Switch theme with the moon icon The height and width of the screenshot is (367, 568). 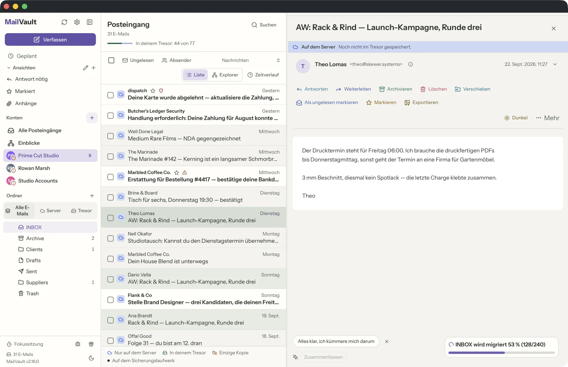[x=91, y=358]
